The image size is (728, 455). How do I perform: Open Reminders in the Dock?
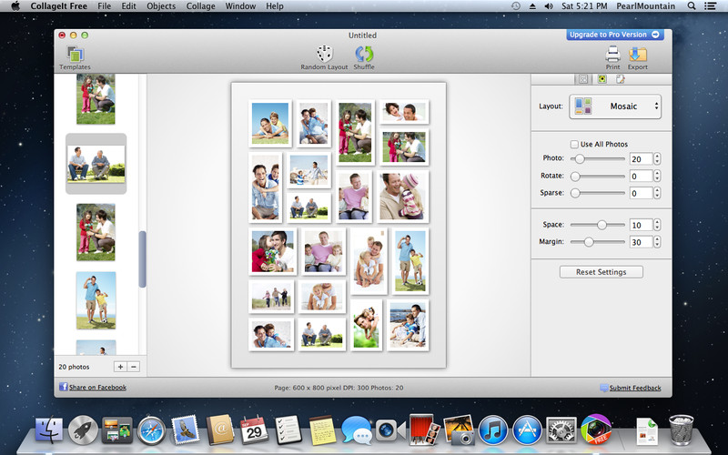pos(288,430)
